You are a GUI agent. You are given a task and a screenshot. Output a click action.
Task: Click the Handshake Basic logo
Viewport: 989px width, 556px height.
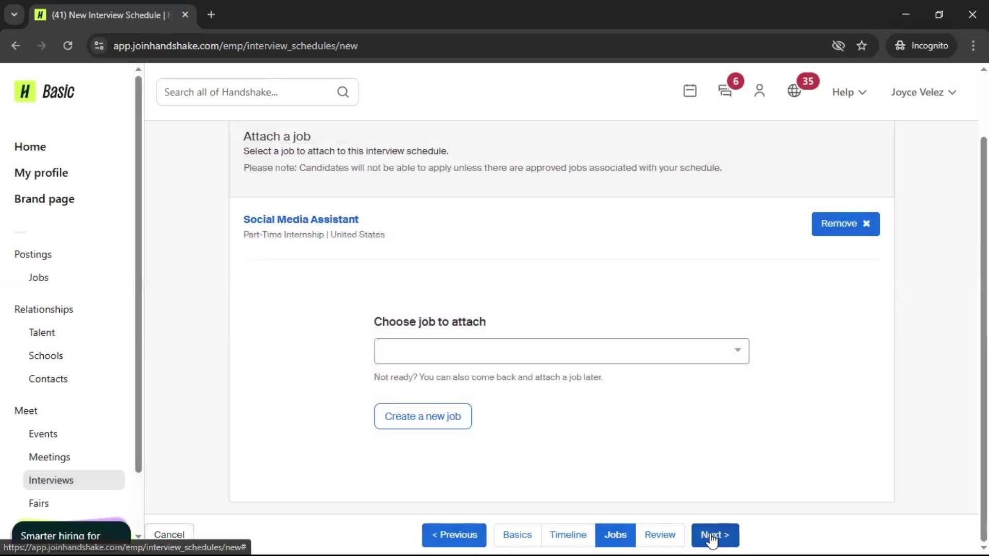point(44,92)
